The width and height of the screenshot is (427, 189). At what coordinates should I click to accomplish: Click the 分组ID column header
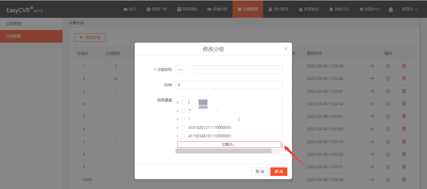pos(83,54)
